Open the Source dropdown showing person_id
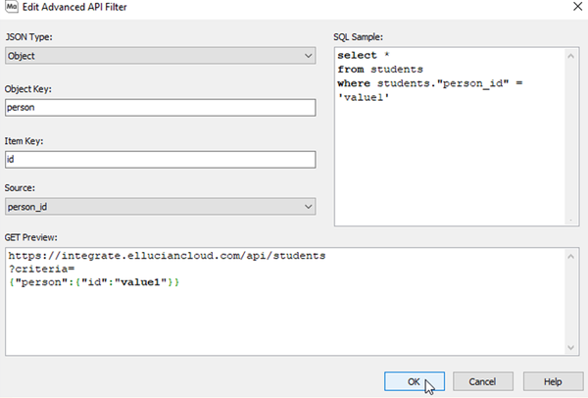This screenshot has height=398, width=588. [x=160, y=207]
